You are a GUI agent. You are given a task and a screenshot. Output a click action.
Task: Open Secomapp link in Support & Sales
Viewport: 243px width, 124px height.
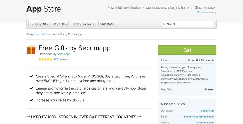pos(207,110)
